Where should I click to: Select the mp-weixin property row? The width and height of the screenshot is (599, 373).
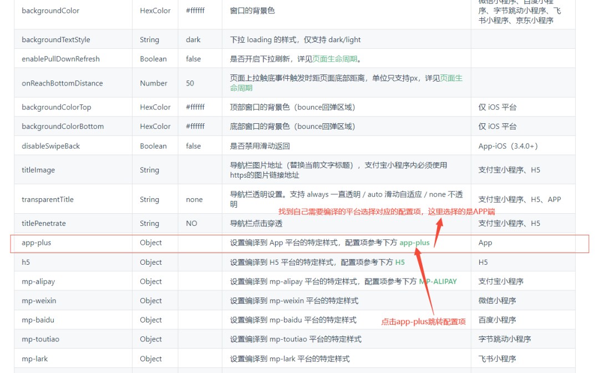pyautogui.click(x=39, y=300)
